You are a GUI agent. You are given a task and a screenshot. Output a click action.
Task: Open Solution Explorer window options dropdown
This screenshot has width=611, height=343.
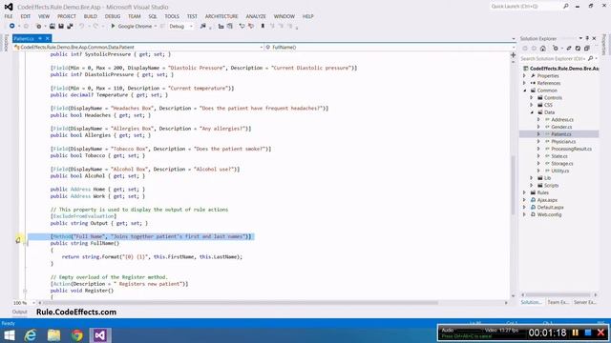pos(580,38)
